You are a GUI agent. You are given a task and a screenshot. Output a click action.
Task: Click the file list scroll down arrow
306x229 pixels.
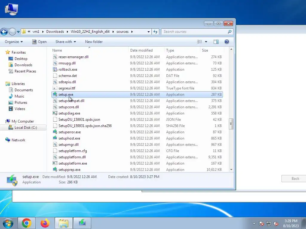click(231, 170)
